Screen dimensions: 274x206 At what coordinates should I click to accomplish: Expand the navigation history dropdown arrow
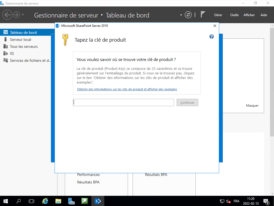(x=23, y=15)
